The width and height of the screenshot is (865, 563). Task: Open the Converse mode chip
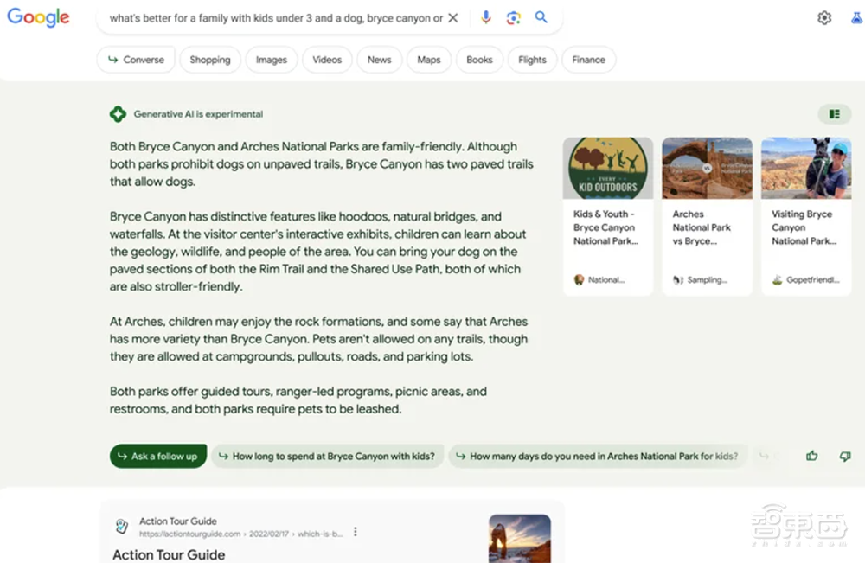pyautogui.click(x=135, y=60)
